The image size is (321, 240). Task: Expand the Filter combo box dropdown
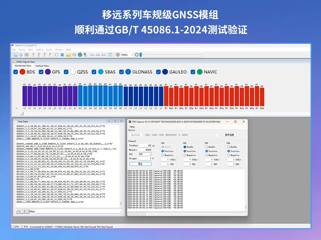[121, 211]
